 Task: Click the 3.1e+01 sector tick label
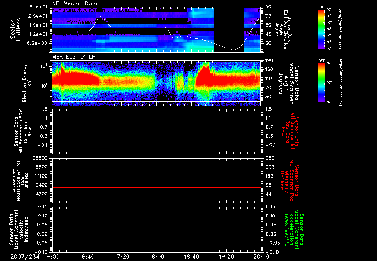pyautogui.click(x=38, y=7)
